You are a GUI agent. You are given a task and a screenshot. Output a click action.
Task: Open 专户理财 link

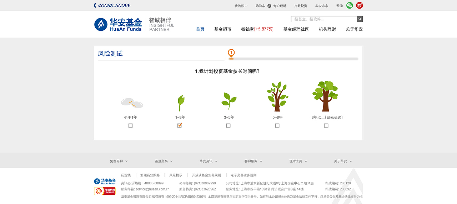280,6
